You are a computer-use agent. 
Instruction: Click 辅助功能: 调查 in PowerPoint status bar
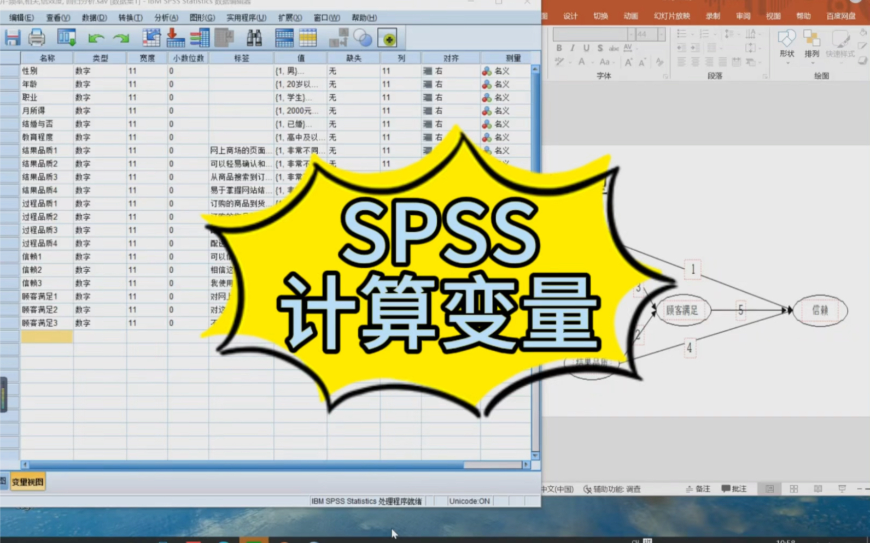[x=612, y=489]
